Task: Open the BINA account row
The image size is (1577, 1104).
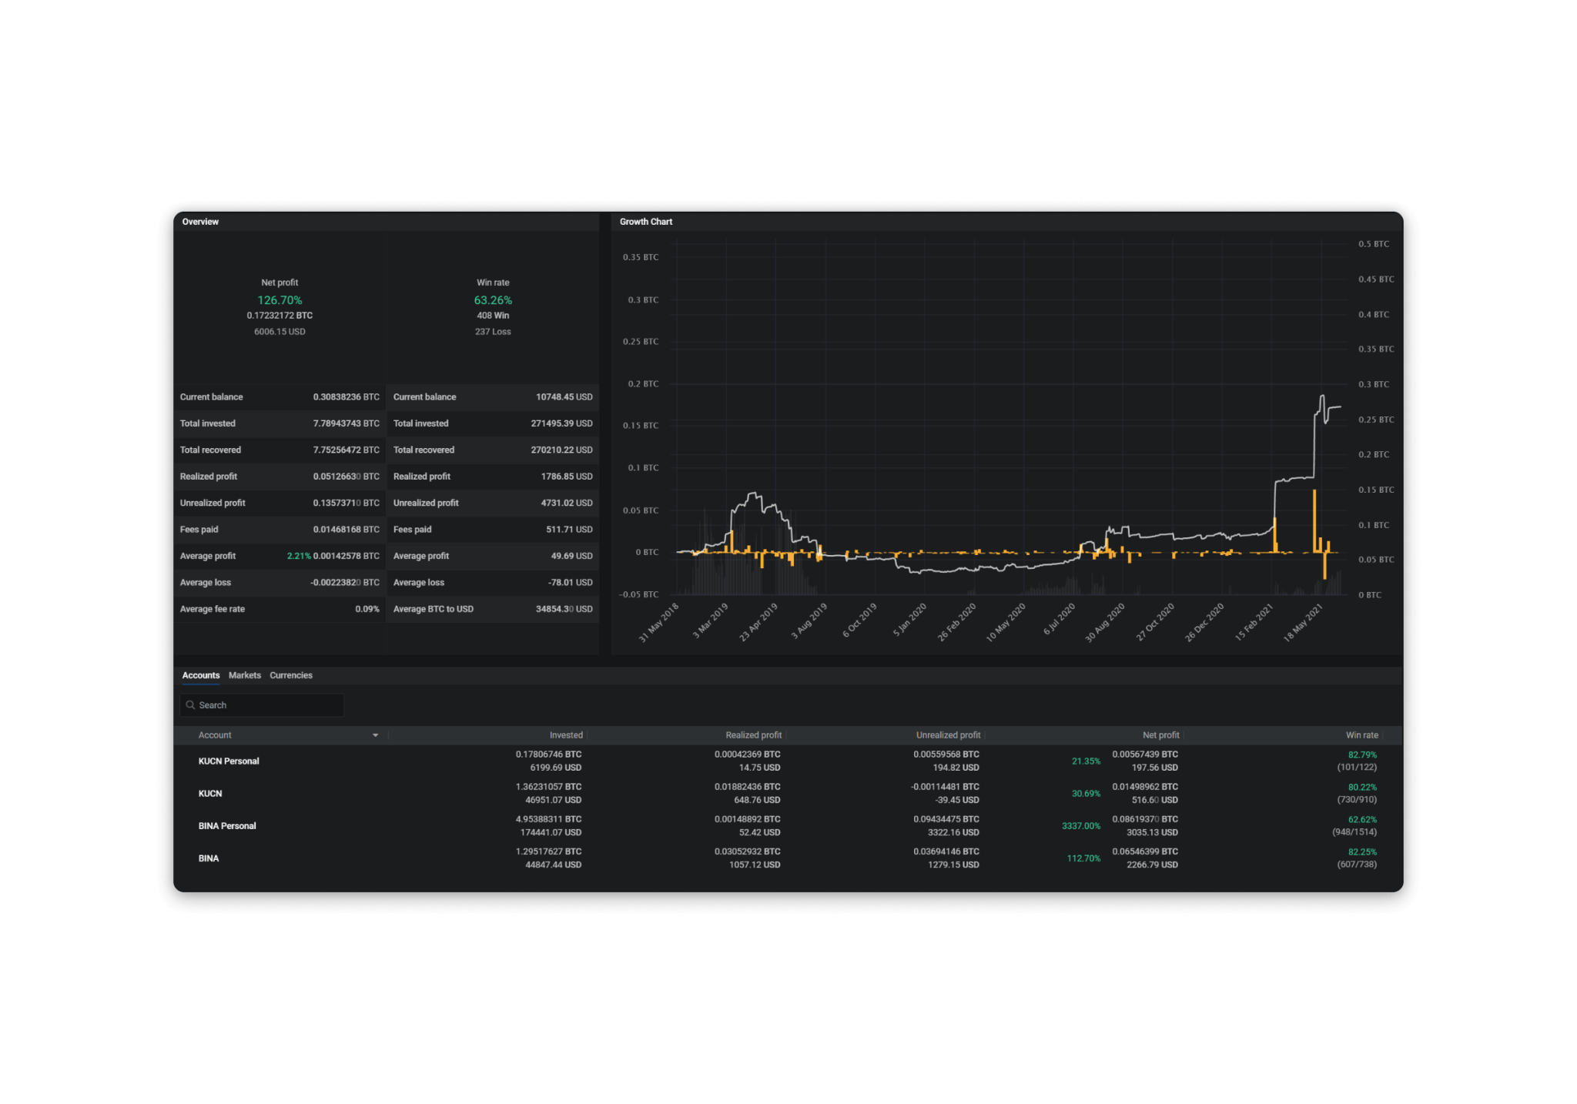Action: [209, 858]
